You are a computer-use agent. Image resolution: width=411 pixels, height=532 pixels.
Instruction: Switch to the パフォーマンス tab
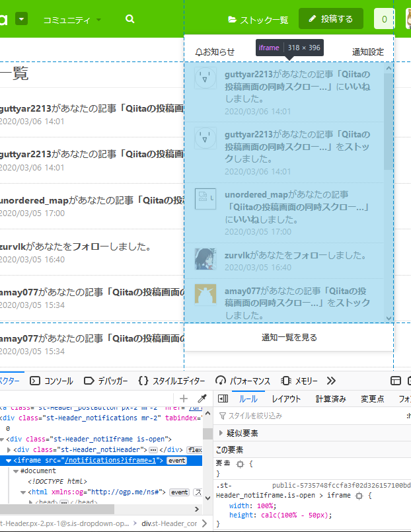click(243, 381)
